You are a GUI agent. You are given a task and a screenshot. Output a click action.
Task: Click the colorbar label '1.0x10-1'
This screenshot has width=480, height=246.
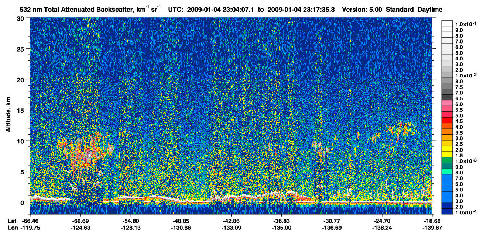pyautogui.click(x=466, y=24)
